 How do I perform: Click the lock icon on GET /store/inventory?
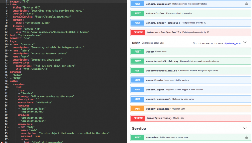[x=246, y=4]
